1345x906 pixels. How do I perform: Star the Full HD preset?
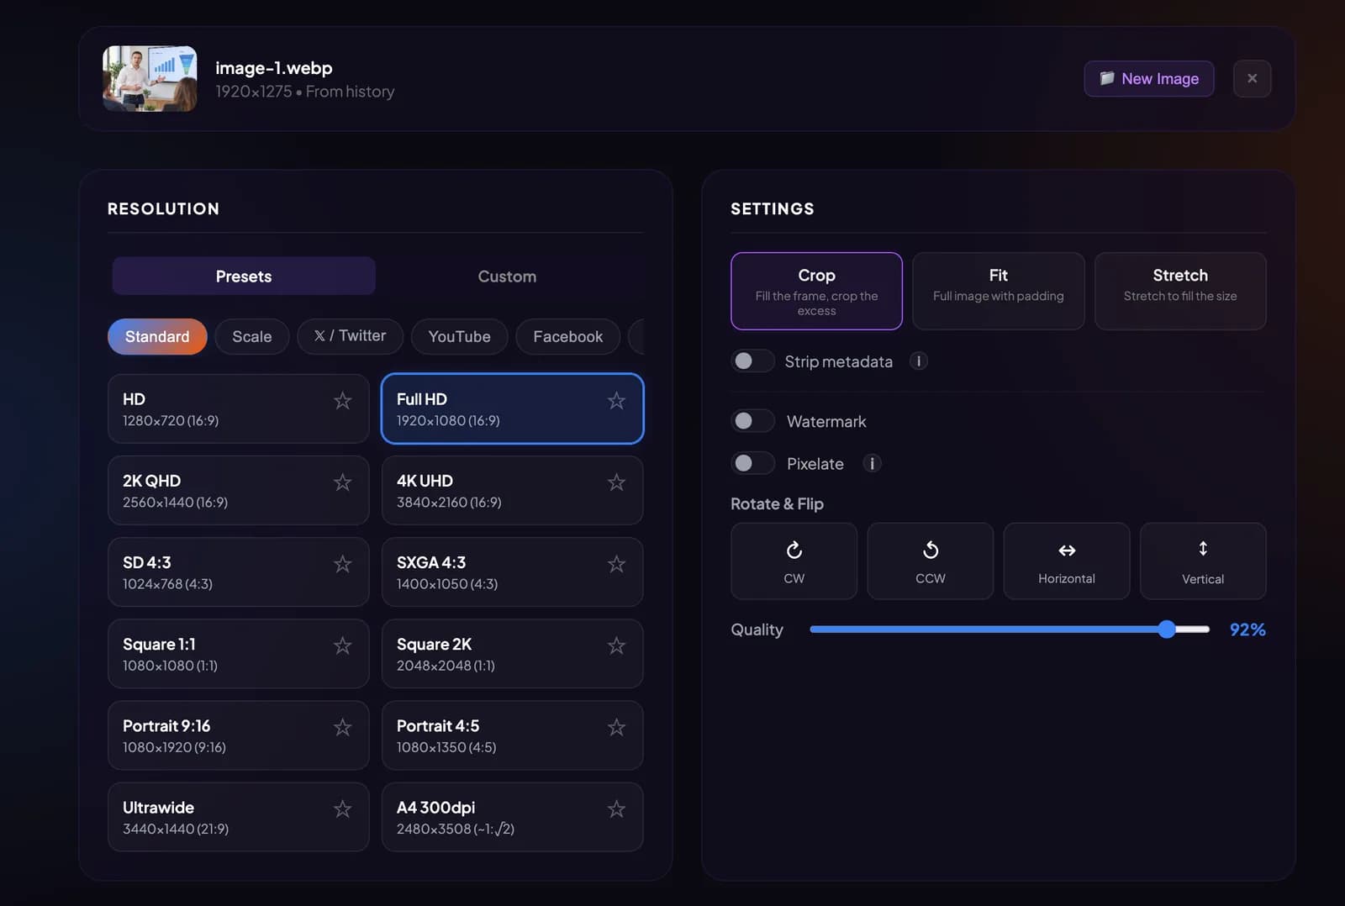coord(616,401)
